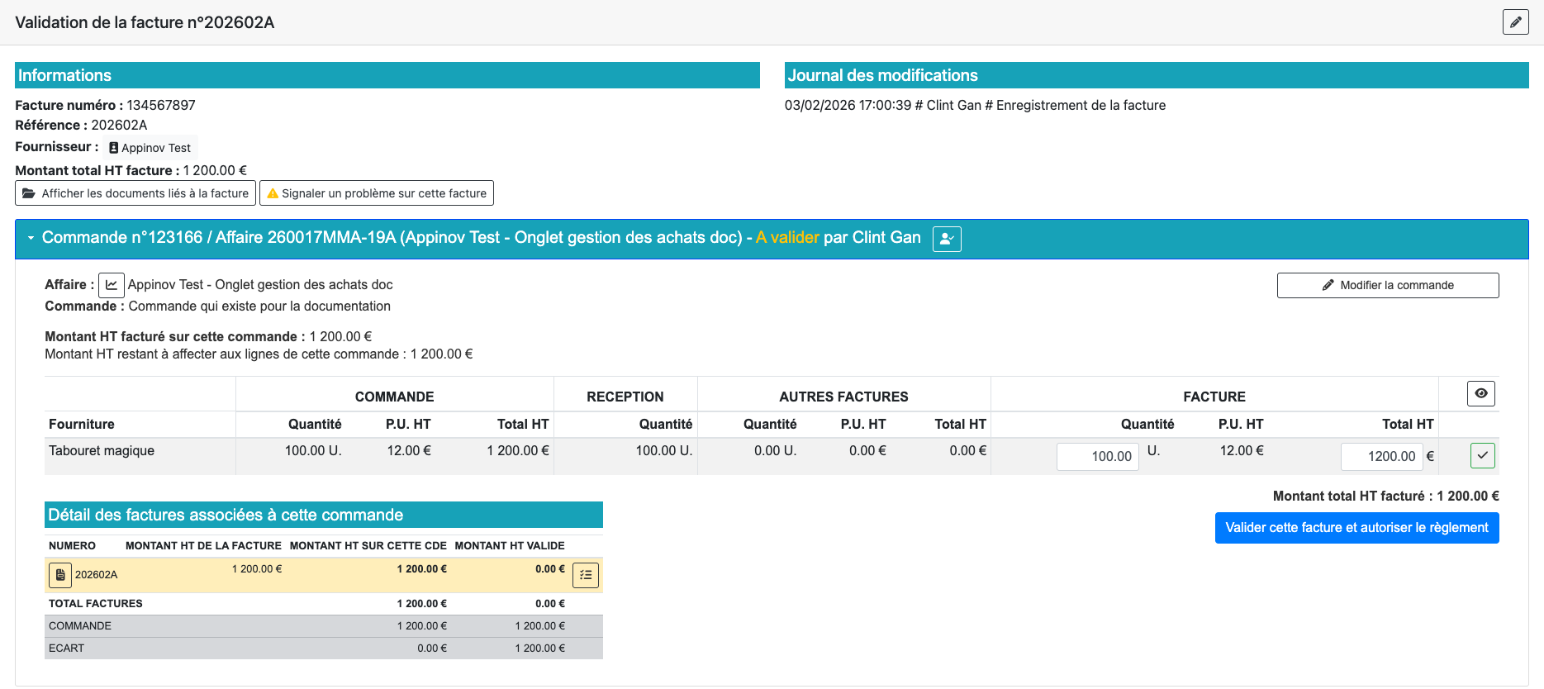Screen dimensions: 1544x689
Task: Click the Facture Quantité field showing 100.00
Action: [1097, 456]
